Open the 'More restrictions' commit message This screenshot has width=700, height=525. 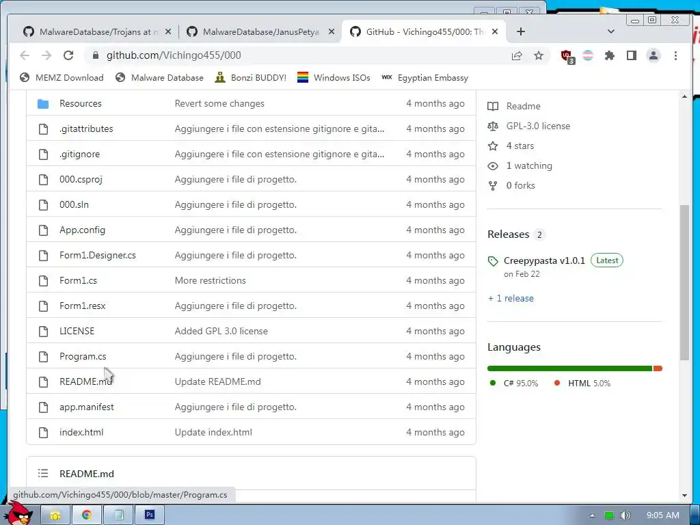[x=211, y=281]
